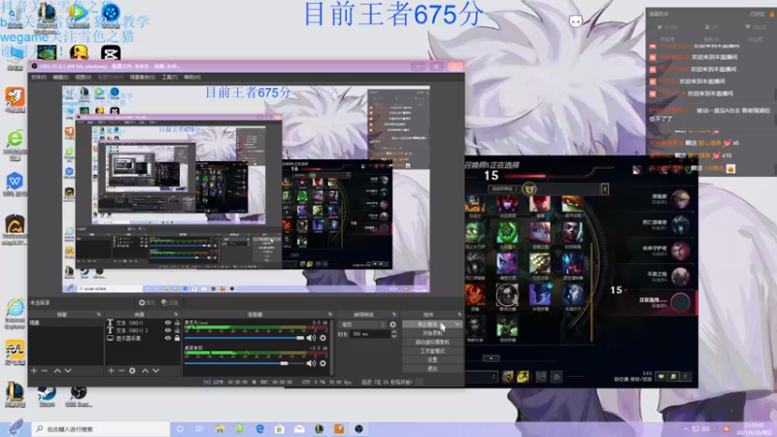
Task: Toggle the lock on the display capture source
Action: coord(177,338)
